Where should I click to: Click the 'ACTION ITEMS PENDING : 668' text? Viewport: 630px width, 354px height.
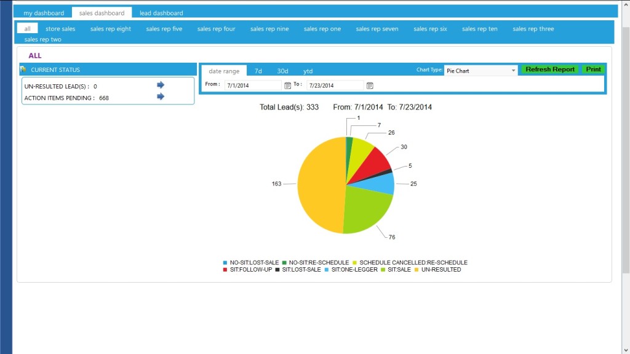click(x=66, y=98)
